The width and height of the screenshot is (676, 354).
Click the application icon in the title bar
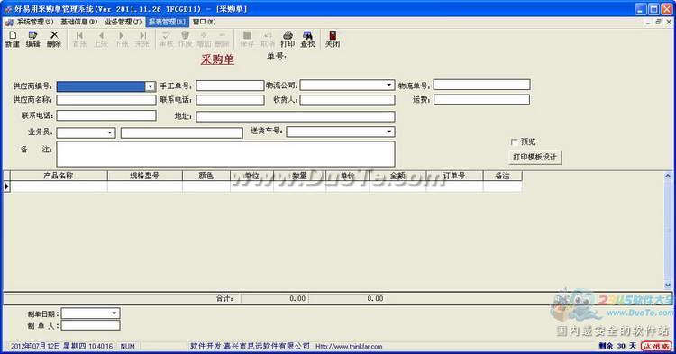click(x=8, y=9)
